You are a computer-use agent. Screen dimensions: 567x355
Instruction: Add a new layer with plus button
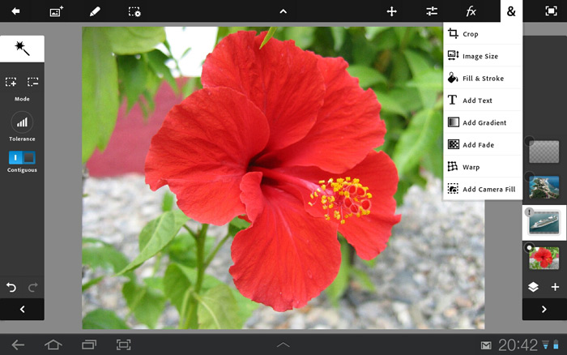coord(555,287)
